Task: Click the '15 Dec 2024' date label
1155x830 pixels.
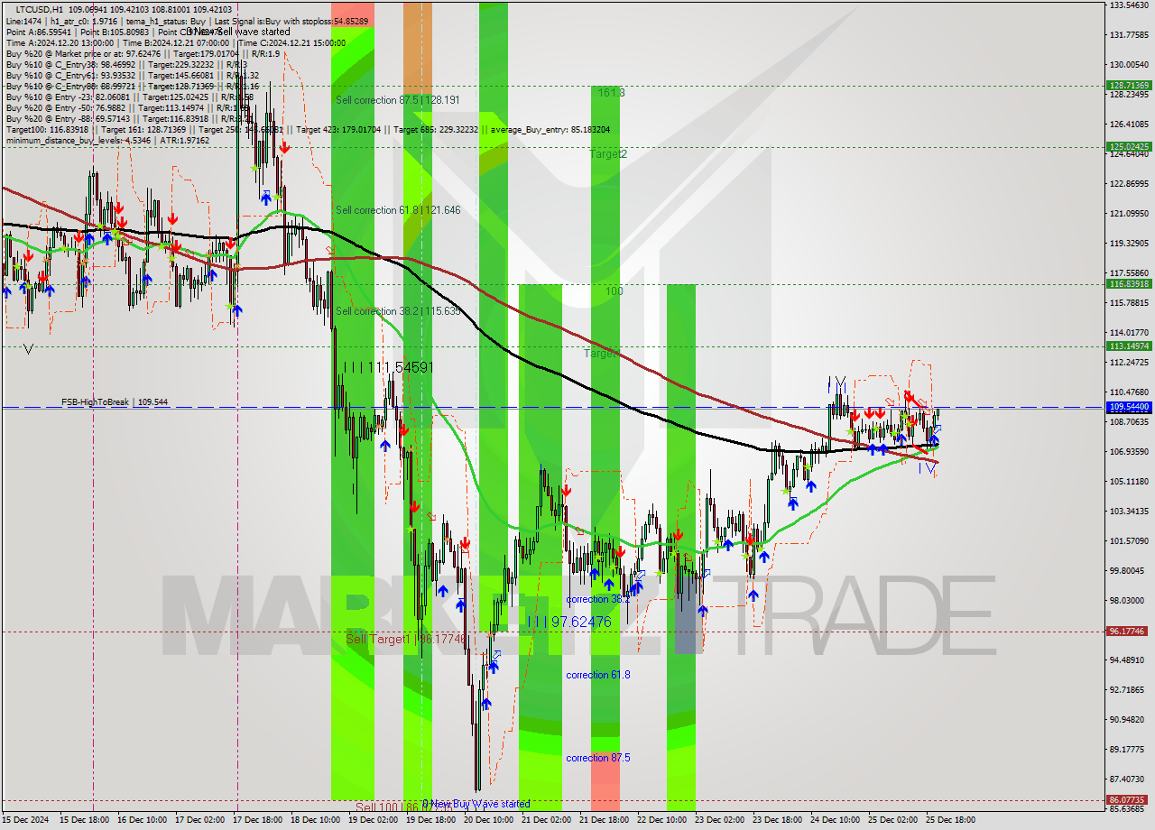Action: pyautogui.click(x=25, y=820)
